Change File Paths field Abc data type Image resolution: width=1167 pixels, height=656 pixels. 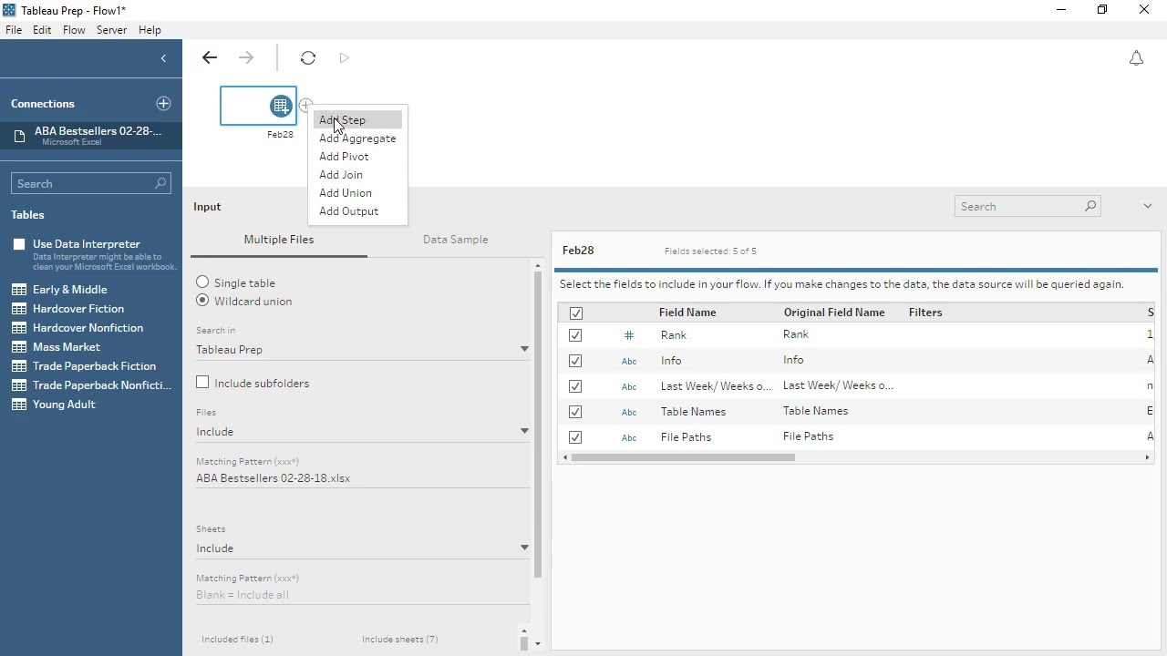[x=629, y=437]
